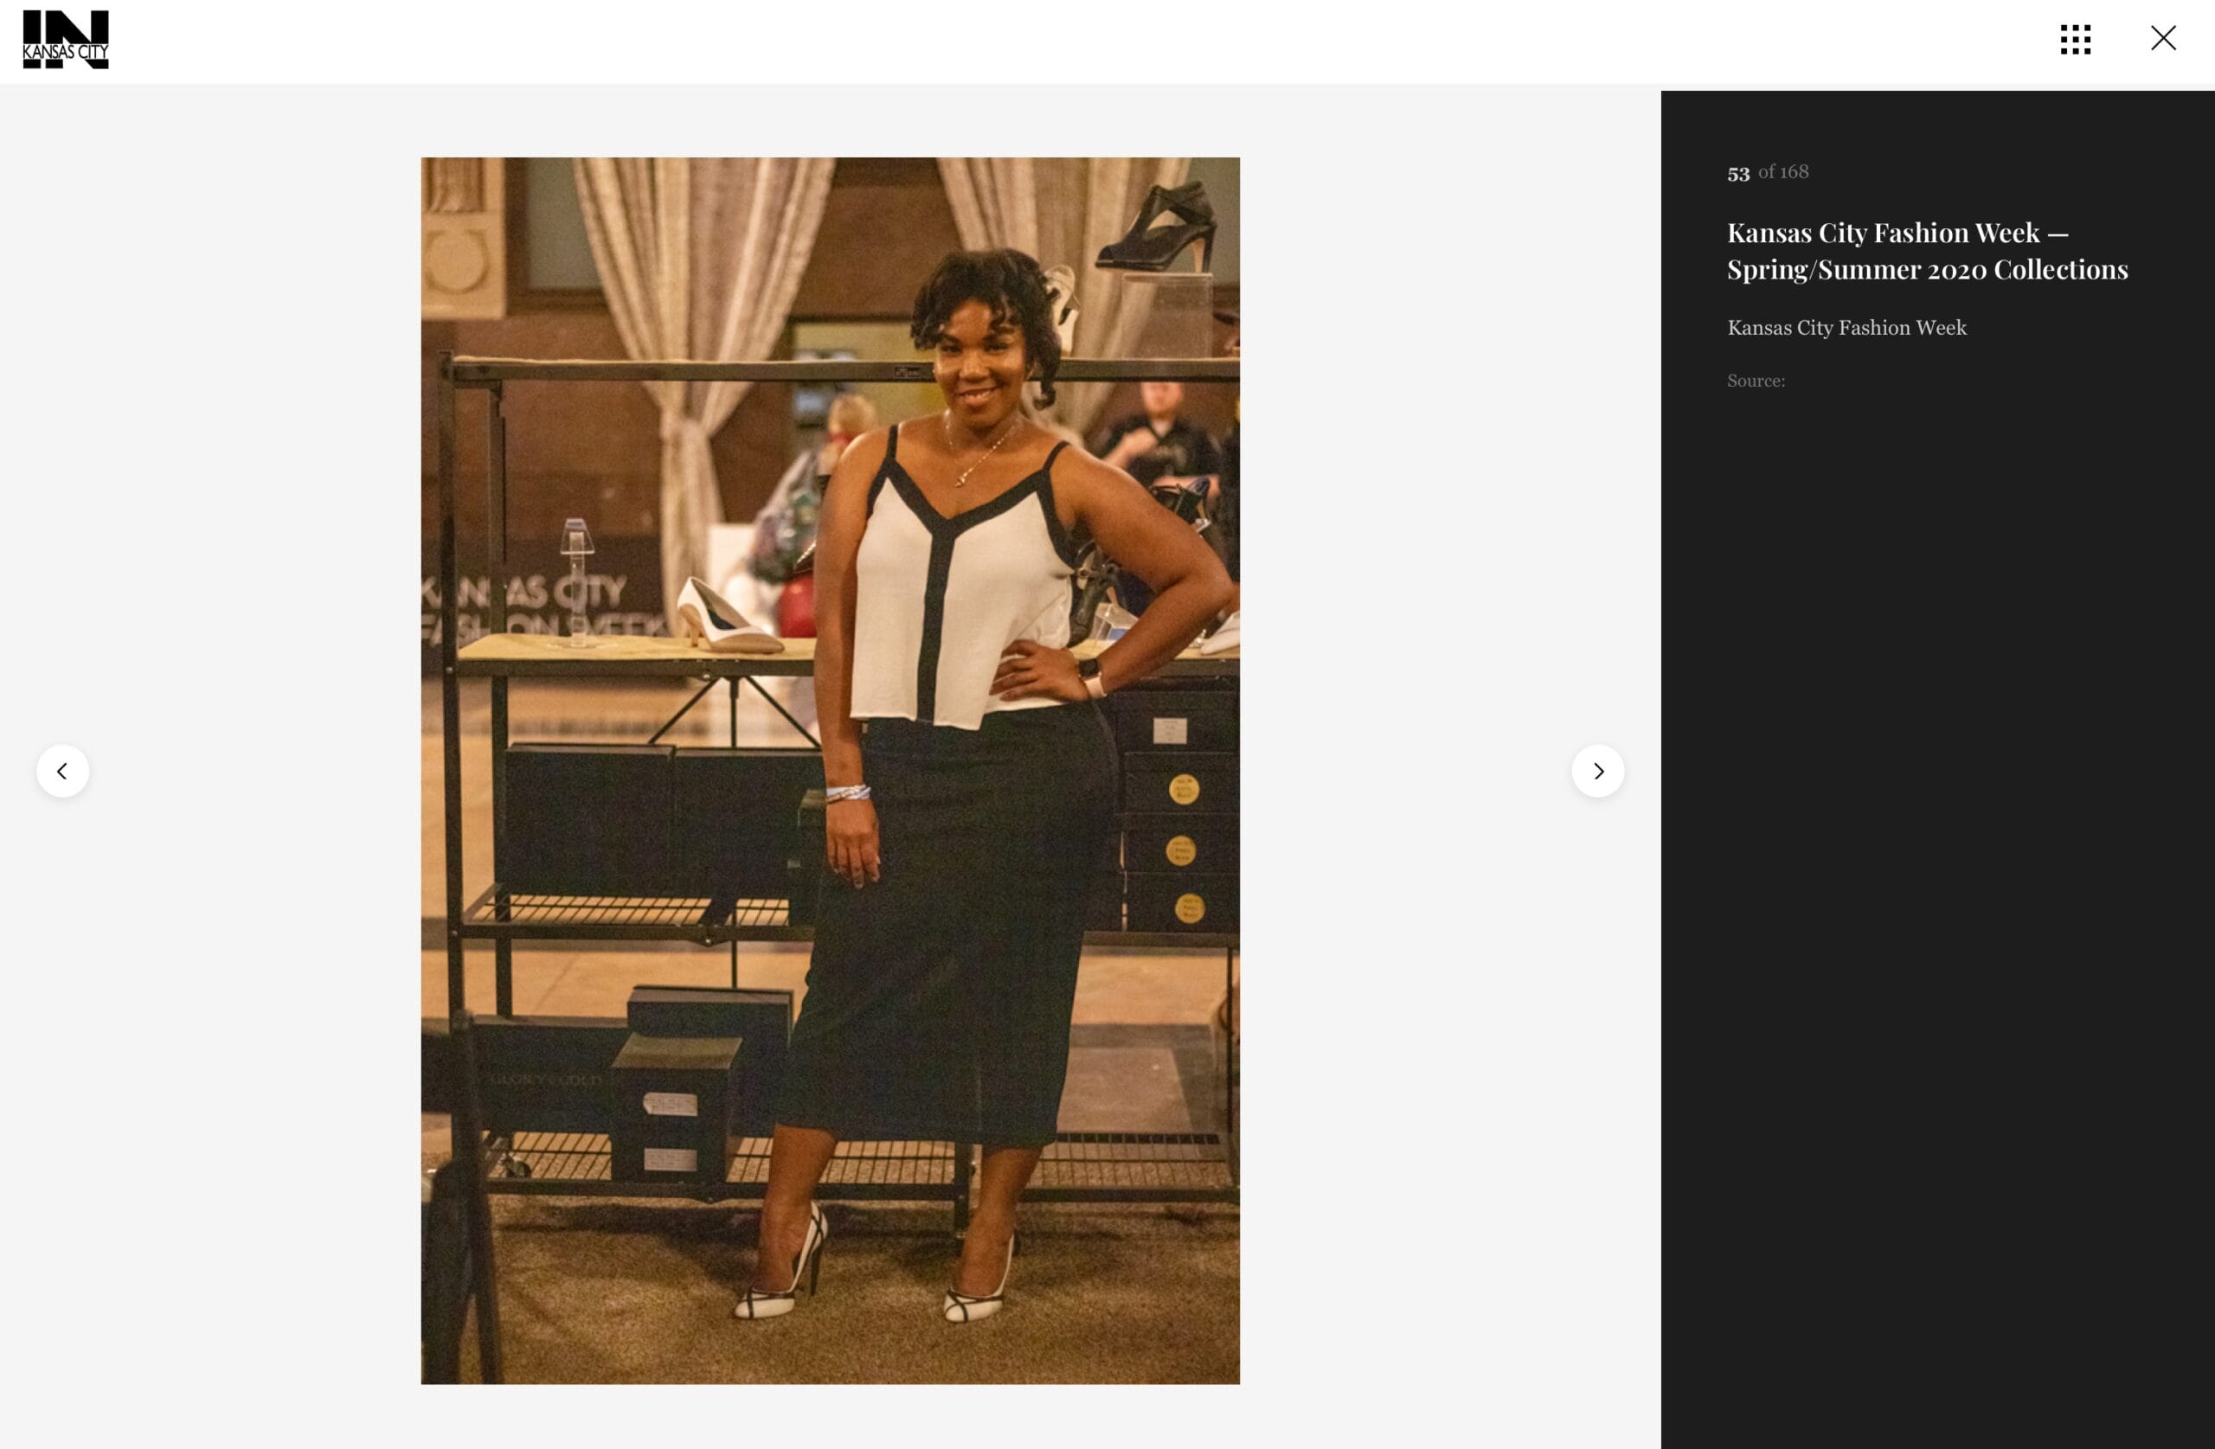Close the photo gallery viewer
Viewport: 2215px width, 1449px height.
coord(2162,38)
